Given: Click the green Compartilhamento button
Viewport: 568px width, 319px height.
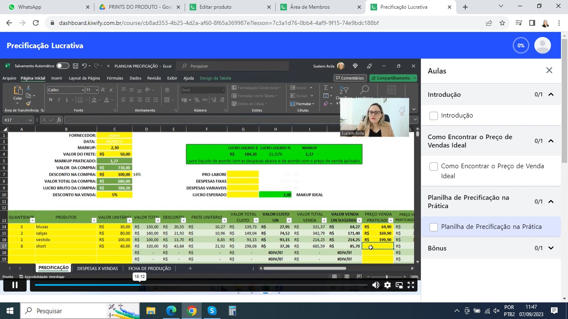Looking at the screenshot, I should (393, 78).
